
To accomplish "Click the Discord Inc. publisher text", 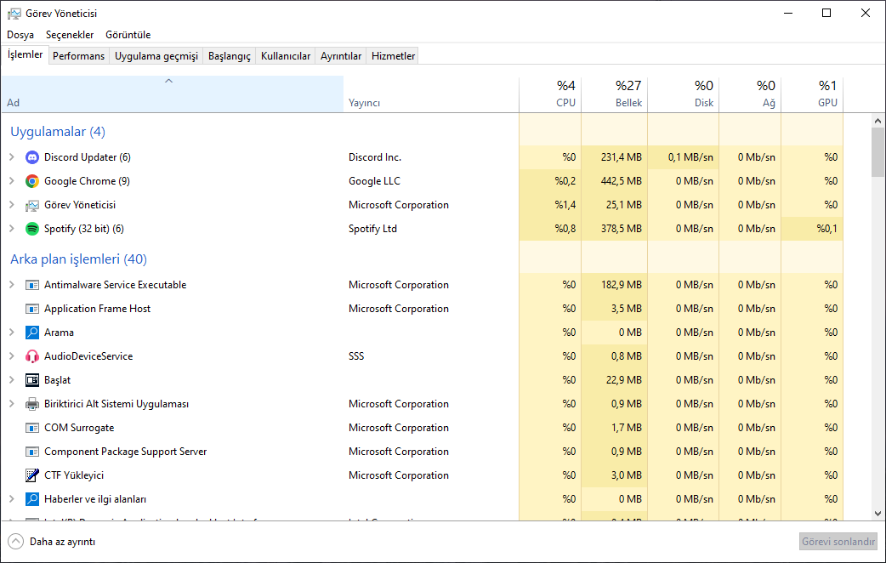I will coord(375,157).
